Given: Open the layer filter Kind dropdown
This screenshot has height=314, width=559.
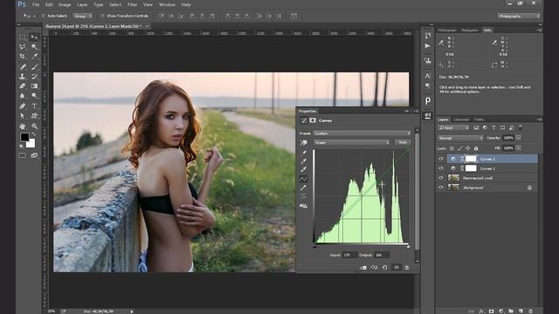Looking at the screenshot, I should pyautogui.click(x=454, y=128).
